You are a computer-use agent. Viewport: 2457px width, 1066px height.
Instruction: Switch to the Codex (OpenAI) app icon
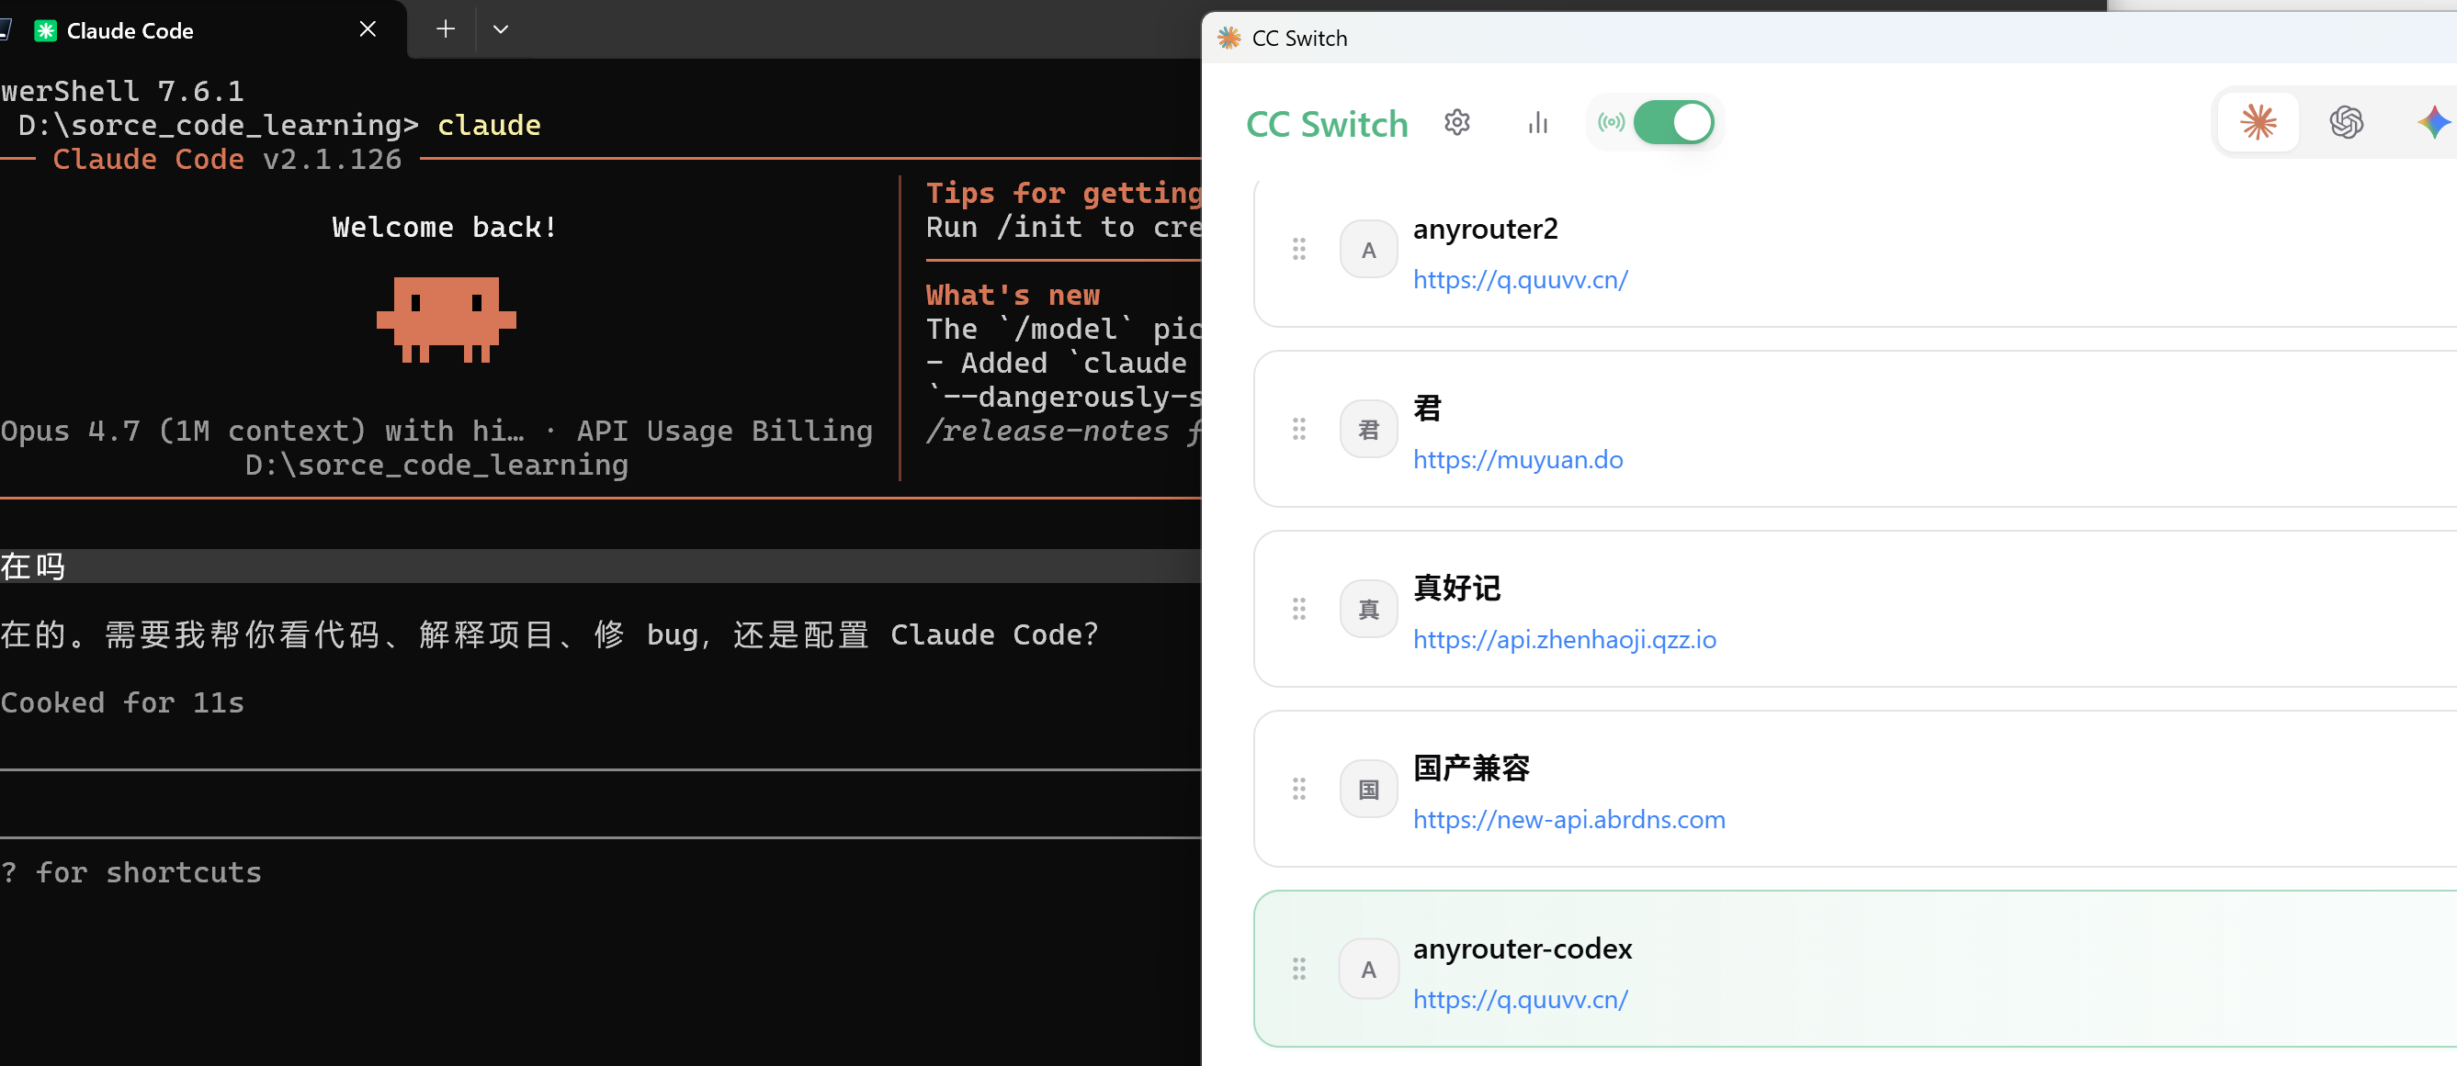pos(2346,122)
